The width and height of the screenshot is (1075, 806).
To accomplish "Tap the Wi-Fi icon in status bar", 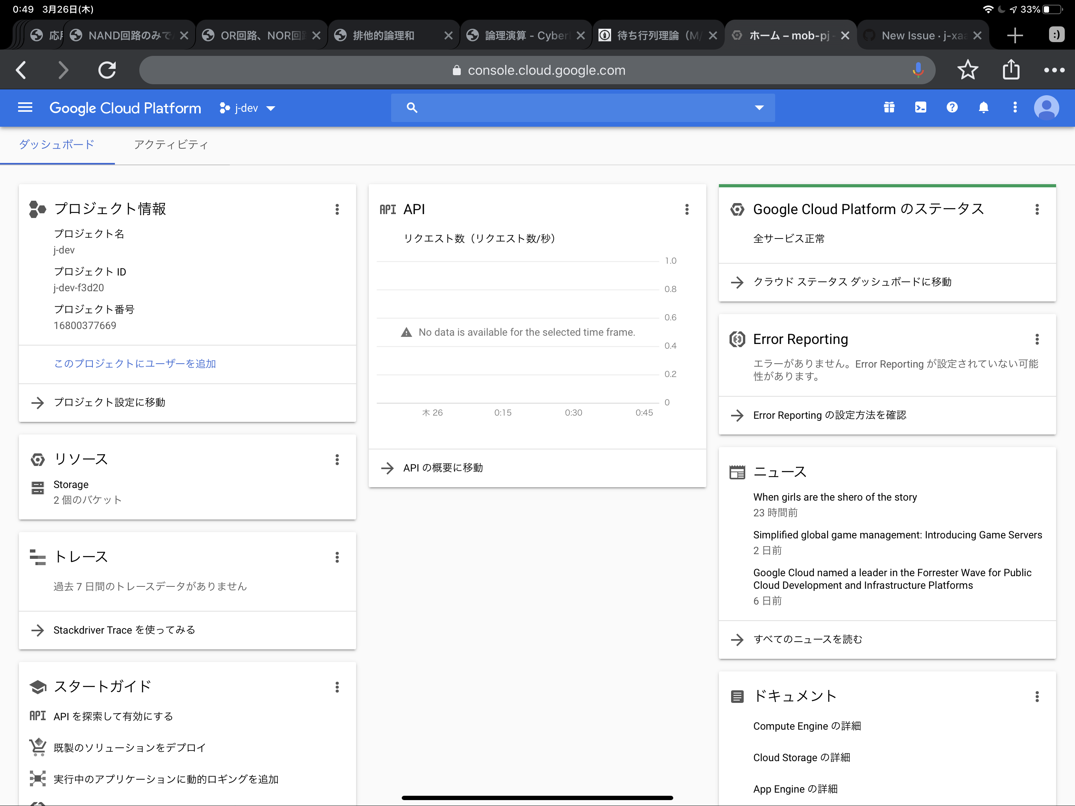I will [x=988, y=9].
